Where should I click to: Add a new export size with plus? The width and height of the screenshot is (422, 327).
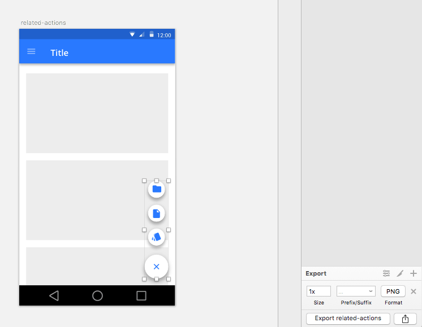point(414,273)
